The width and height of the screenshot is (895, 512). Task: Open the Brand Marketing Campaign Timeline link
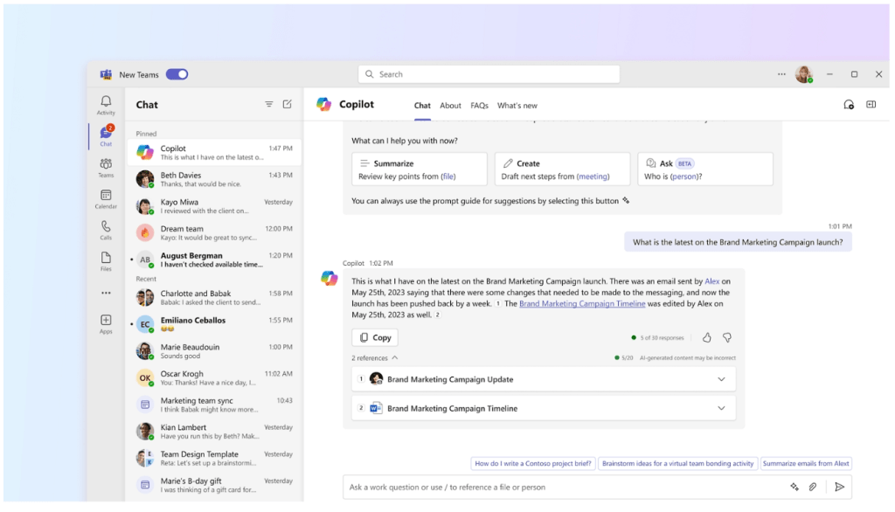(x=582, y=304)
